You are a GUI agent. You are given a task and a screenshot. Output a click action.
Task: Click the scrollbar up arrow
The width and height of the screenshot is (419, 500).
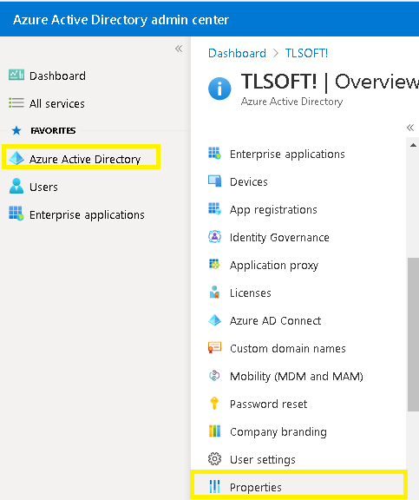(413, 146)
